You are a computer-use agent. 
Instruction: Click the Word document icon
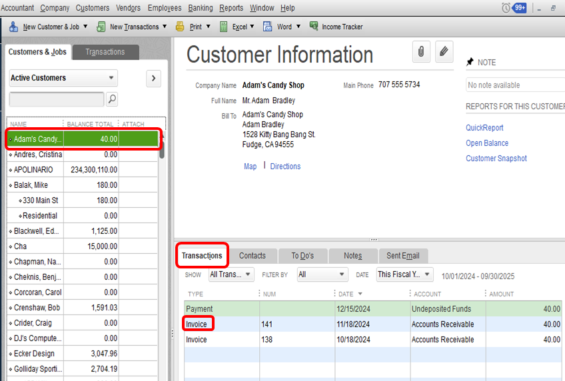[268, 27]
